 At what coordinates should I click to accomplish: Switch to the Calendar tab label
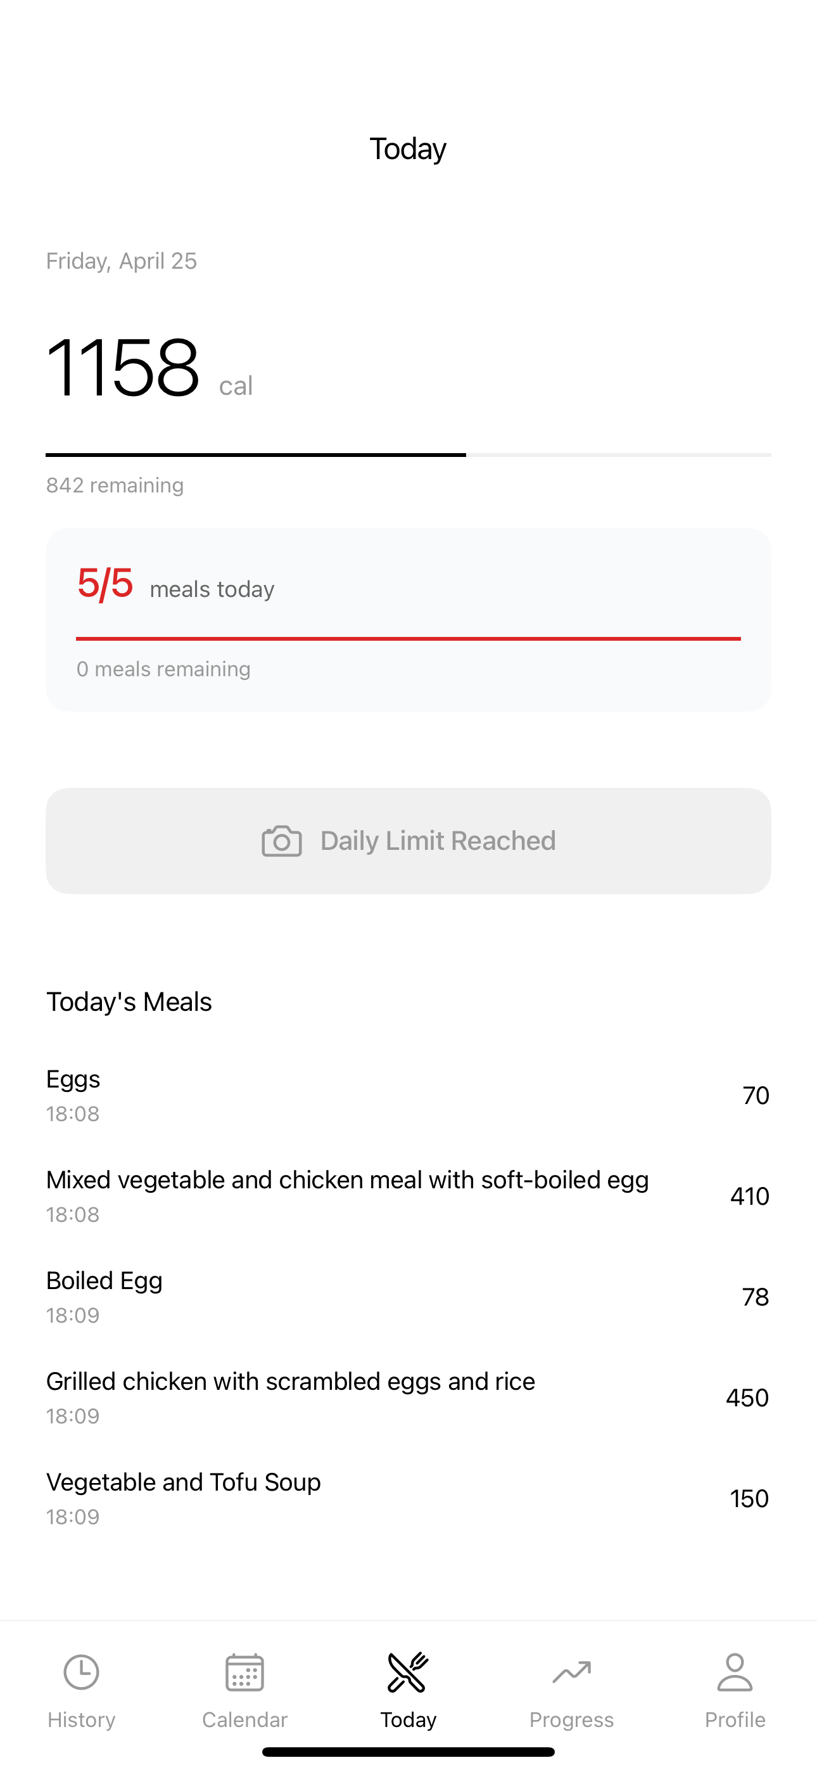[245, 1720]
